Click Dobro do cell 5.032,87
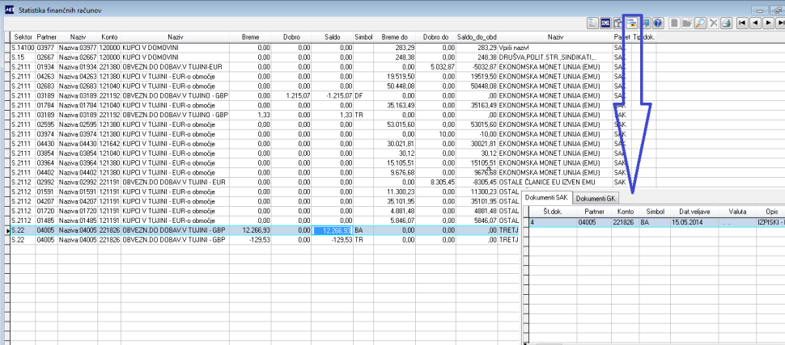 (435, 66)
